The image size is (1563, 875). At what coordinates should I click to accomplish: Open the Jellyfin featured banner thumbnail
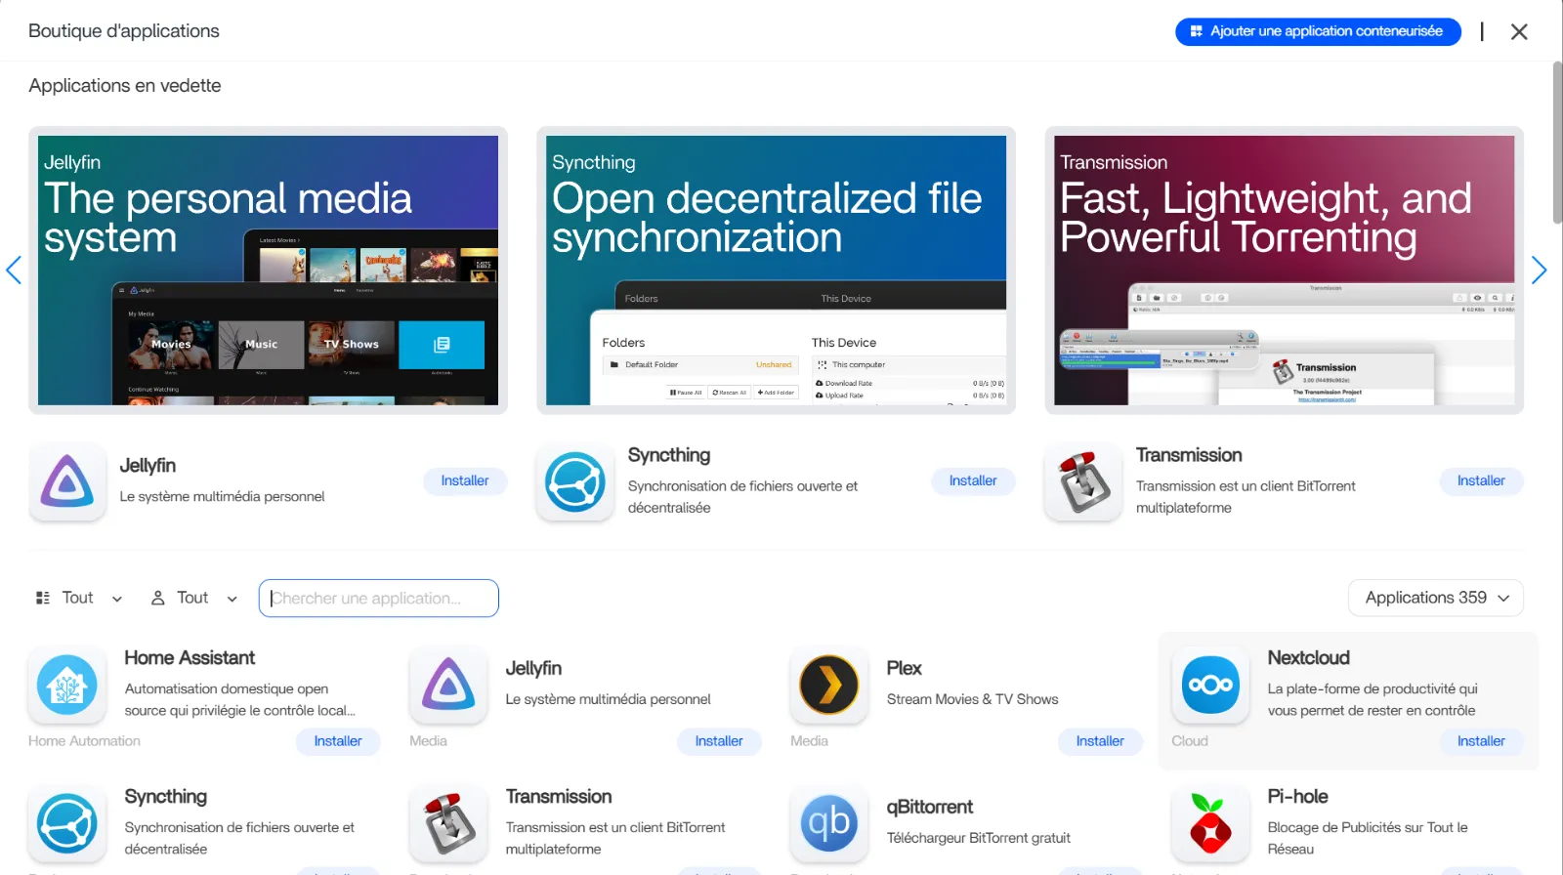(x=268, y=271)
